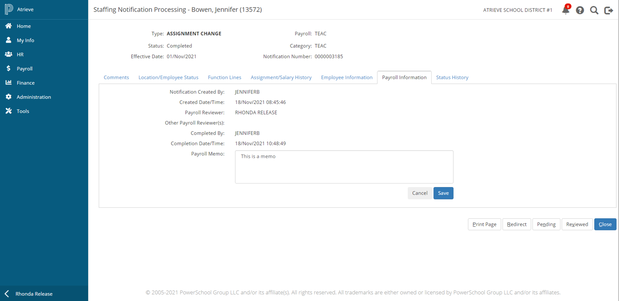Open search with the magnifier icon
The height and width of the screenshot is (301, 619).
tap(594, 10)
